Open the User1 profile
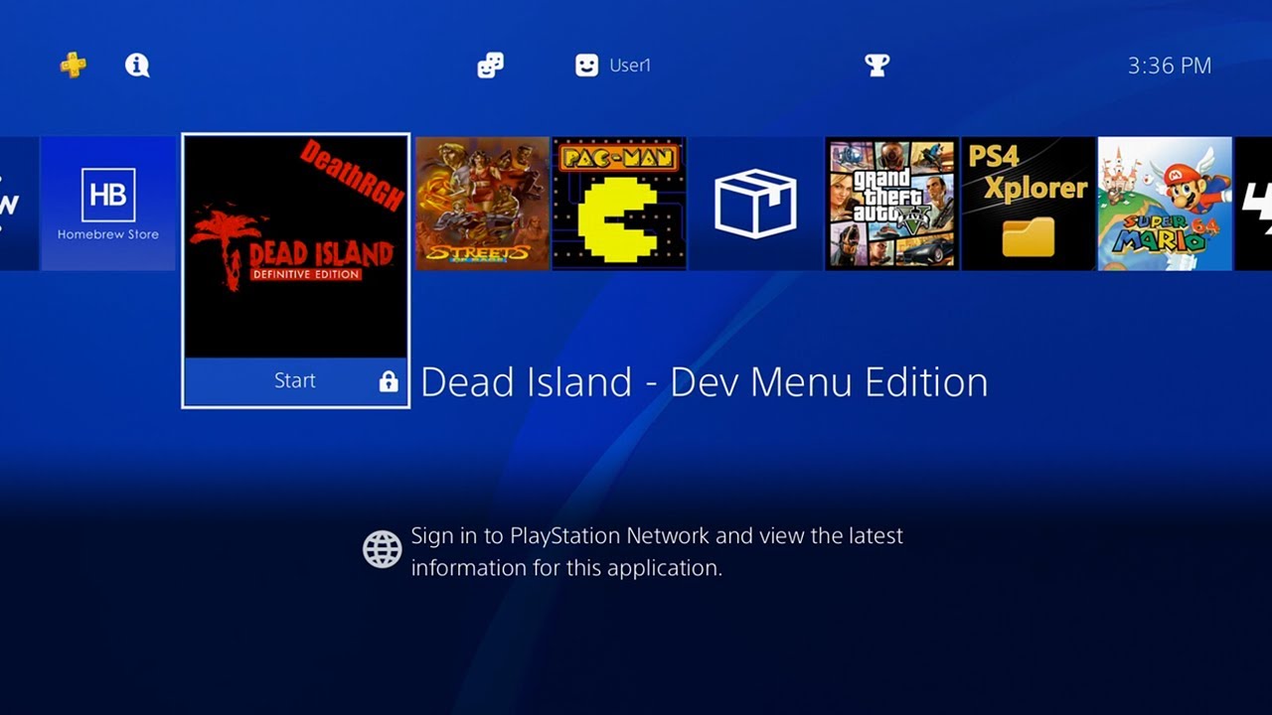 coord(613,66)
